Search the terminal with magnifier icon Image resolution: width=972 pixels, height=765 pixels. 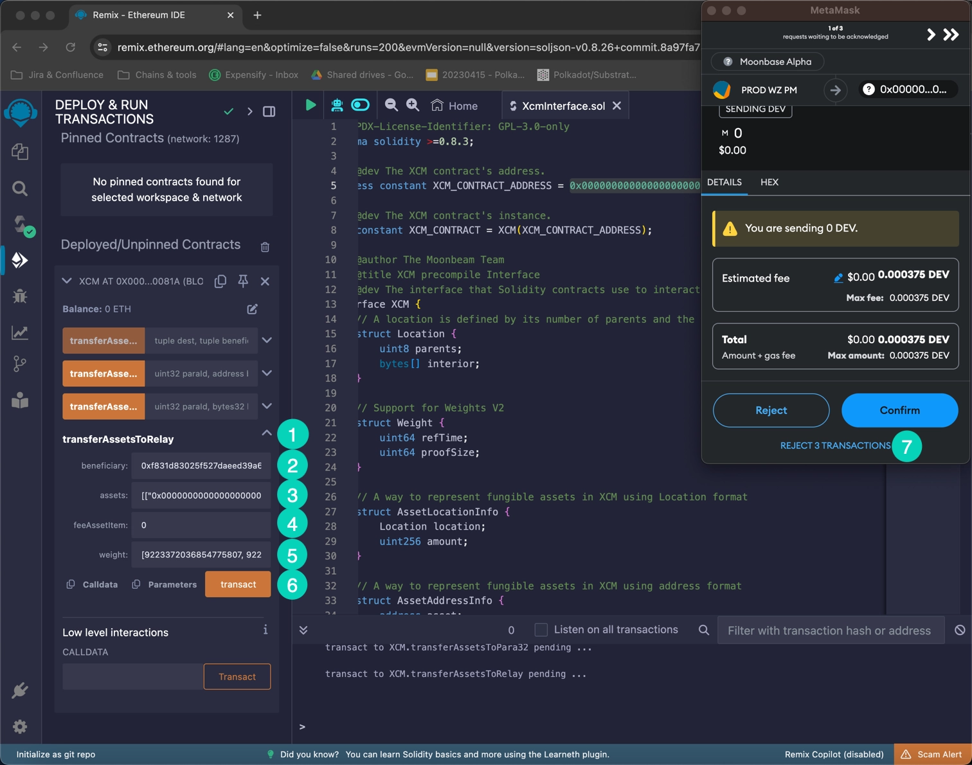704,630
